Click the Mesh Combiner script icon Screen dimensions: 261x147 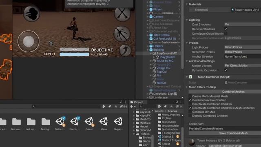pyautogui.click(x=191, y=77)
